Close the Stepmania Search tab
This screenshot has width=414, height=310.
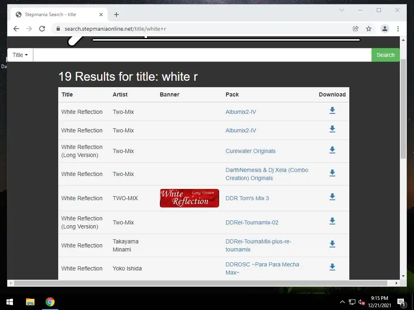tap(101, 15)
